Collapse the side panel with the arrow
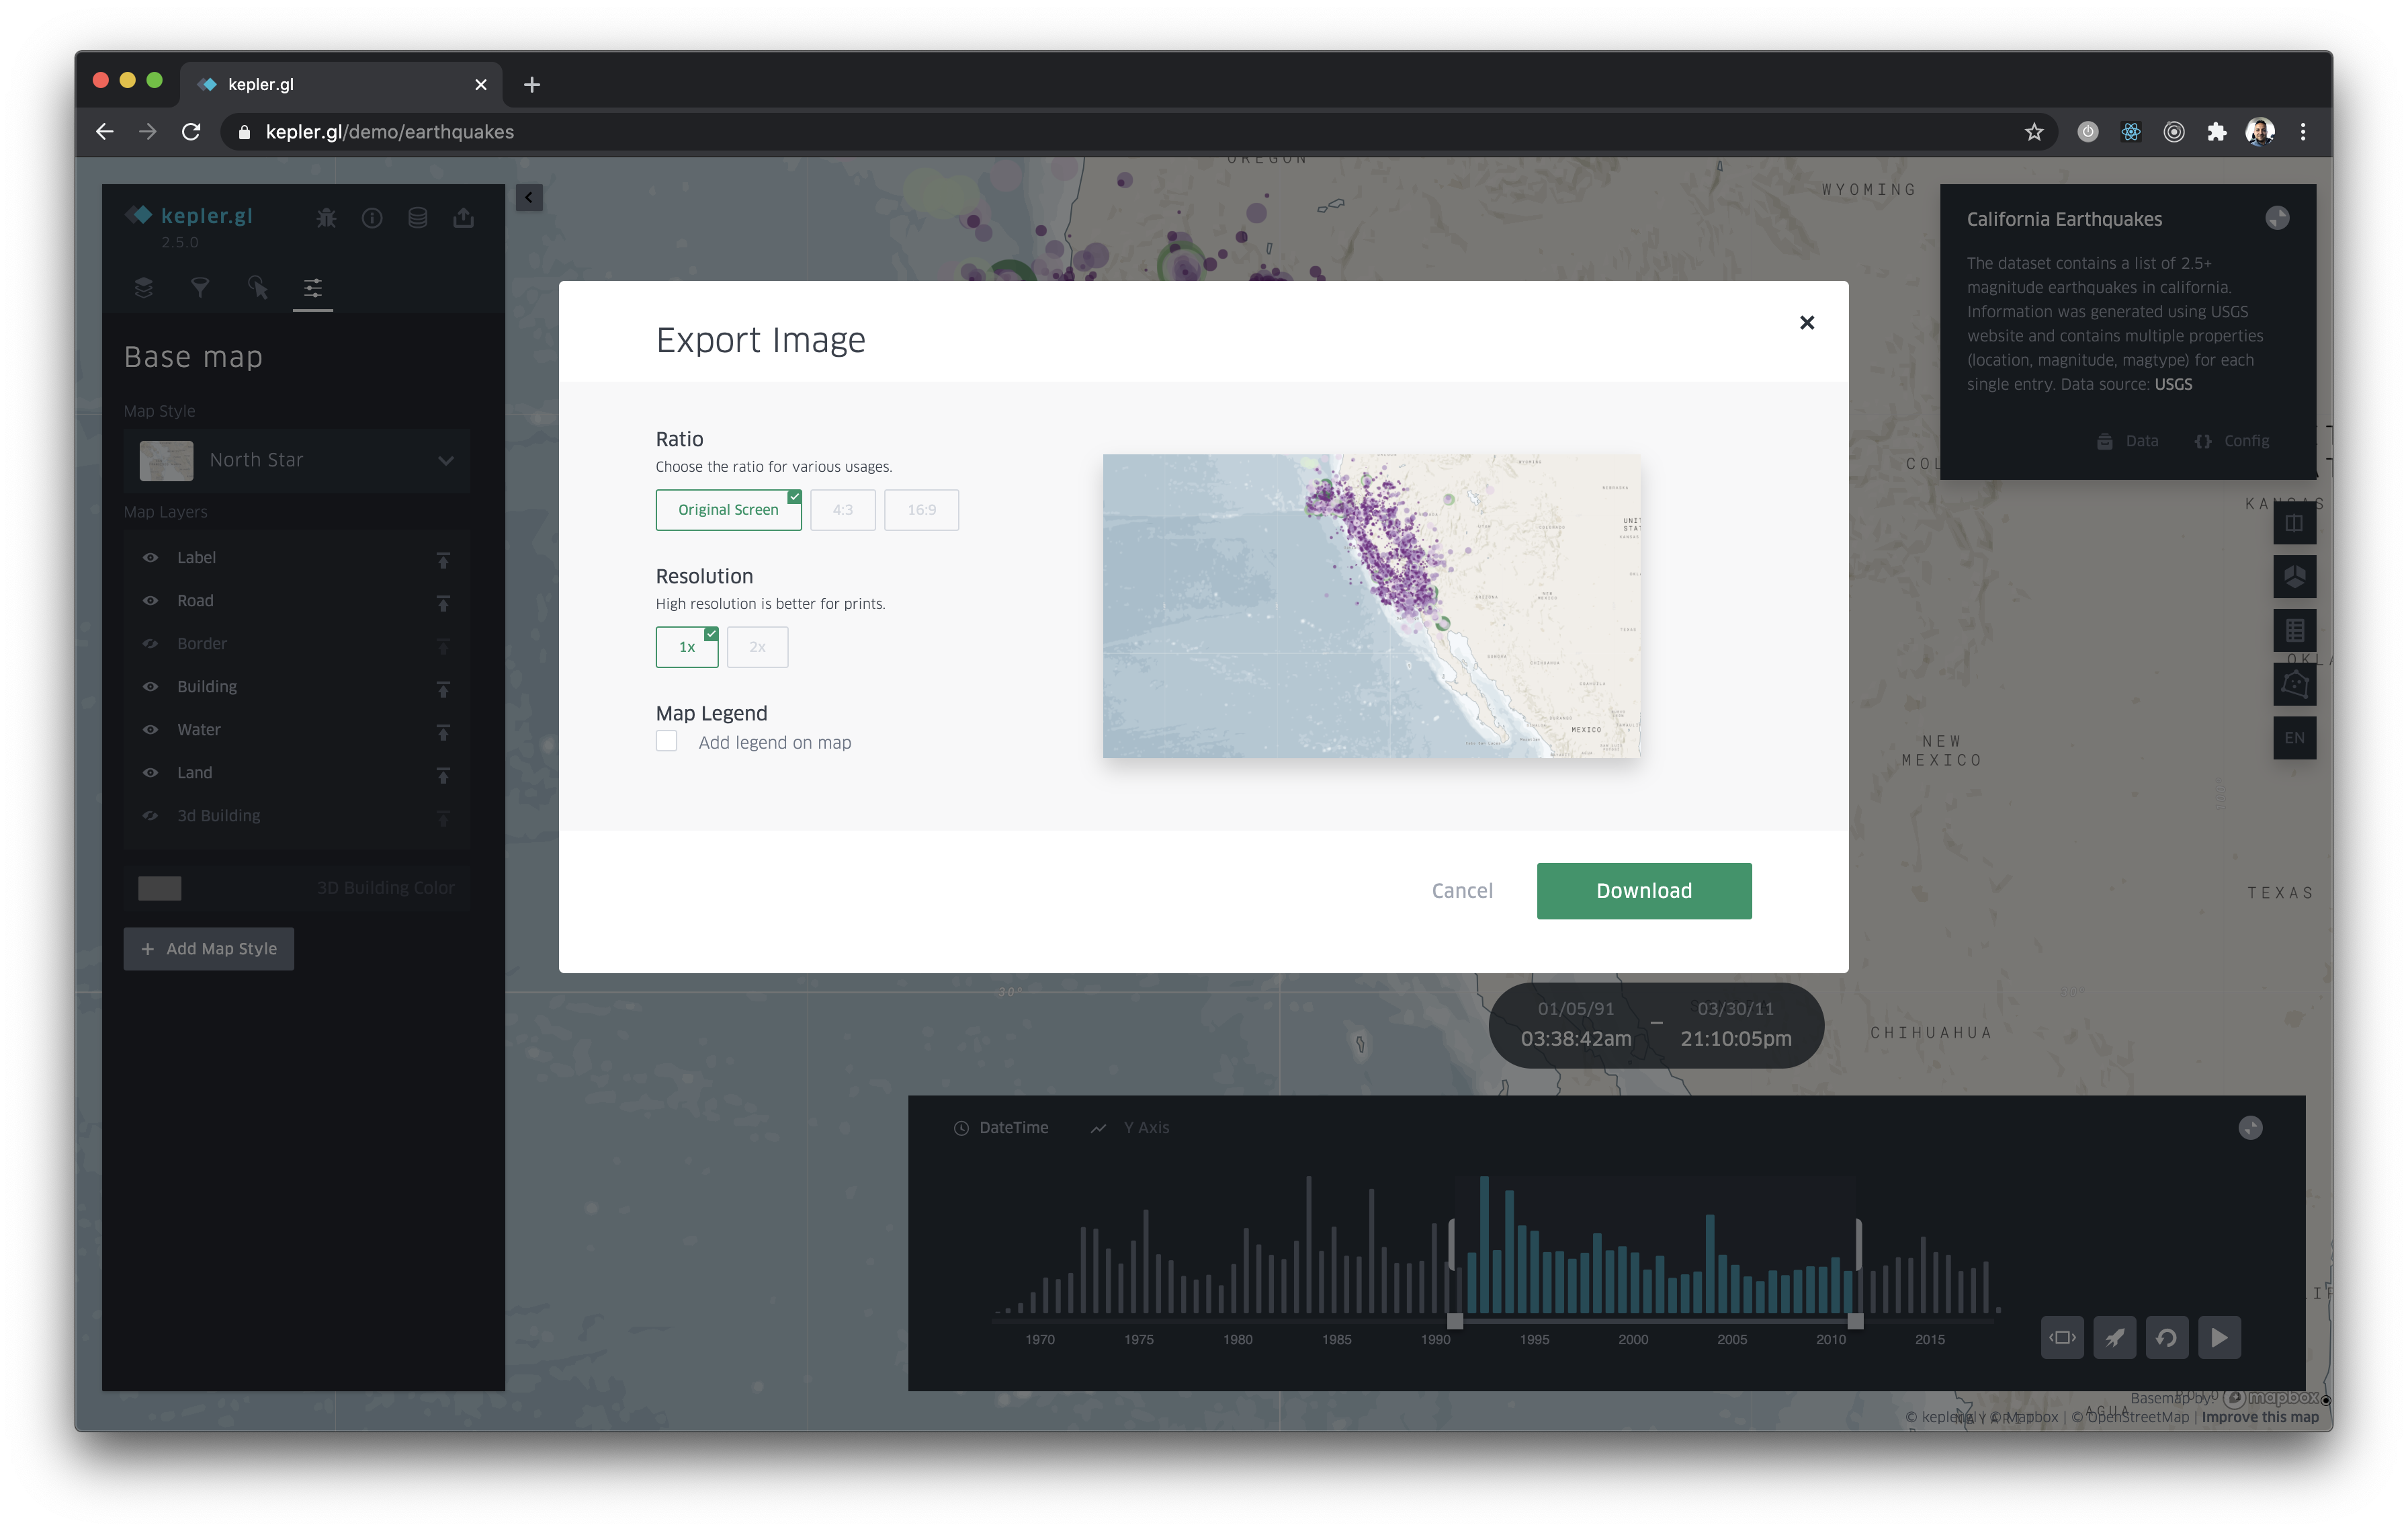The image size is (2408, 1531). pyautogui.click(x=529, y=197)
